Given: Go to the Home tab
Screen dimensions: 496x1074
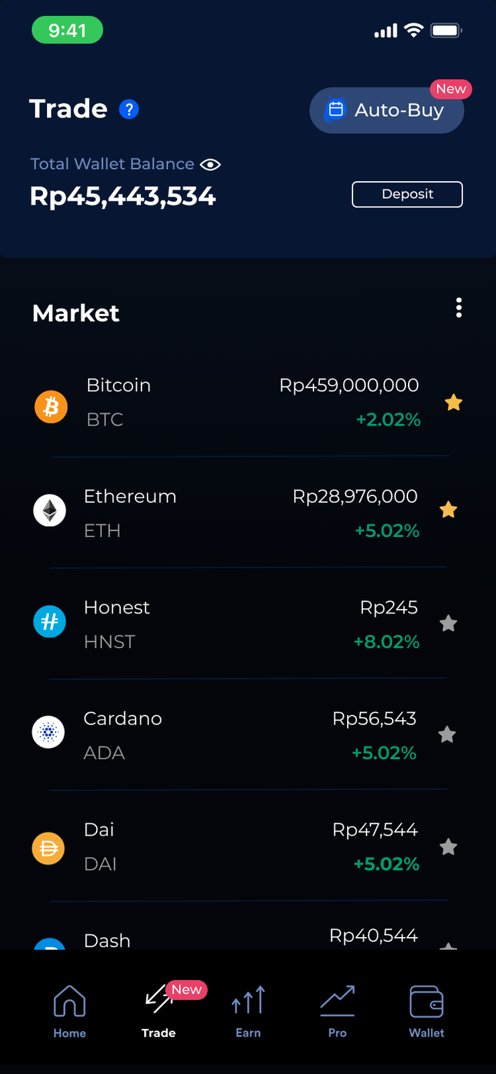Looking at the screenshot, I should click(x=70, y=1011).
